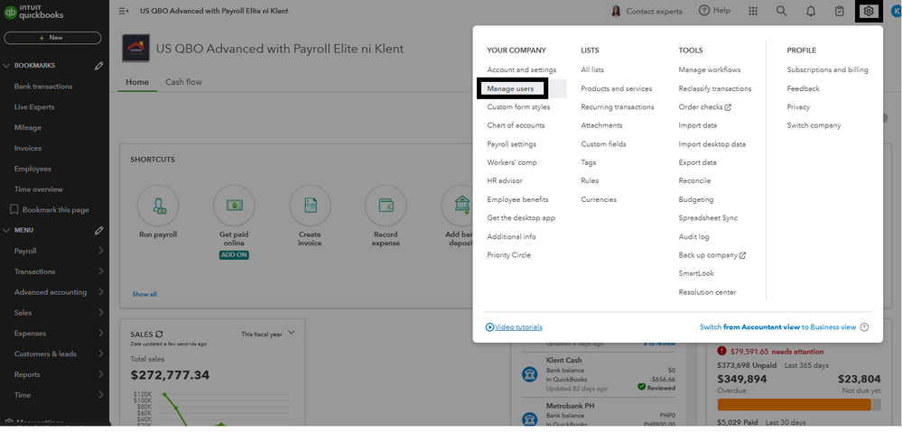Expand the Transactions menu item
902x432 pixels.
[100, 271]
